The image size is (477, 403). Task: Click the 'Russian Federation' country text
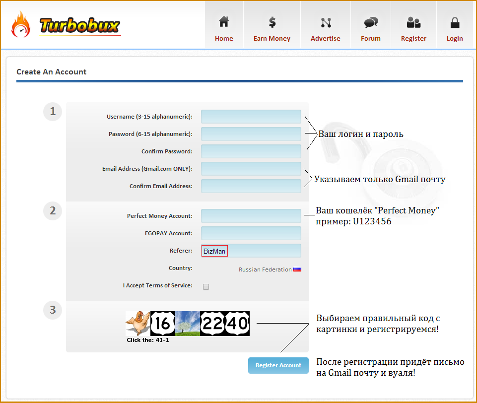[x=265, y=269]
